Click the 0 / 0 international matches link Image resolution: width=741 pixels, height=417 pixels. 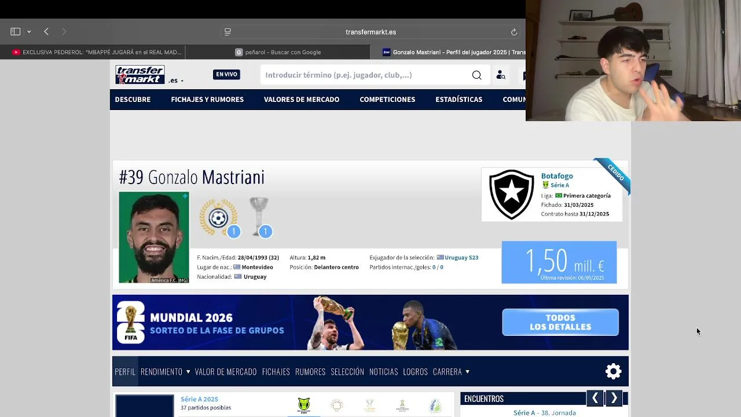pyautogui.click(x=438, y=268)
